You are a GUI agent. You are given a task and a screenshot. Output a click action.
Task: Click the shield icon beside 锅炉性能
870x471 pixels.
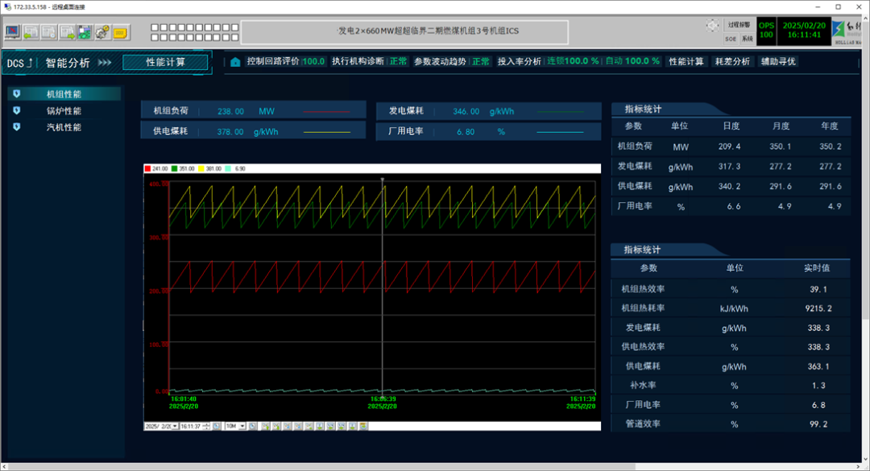point(17,111)
